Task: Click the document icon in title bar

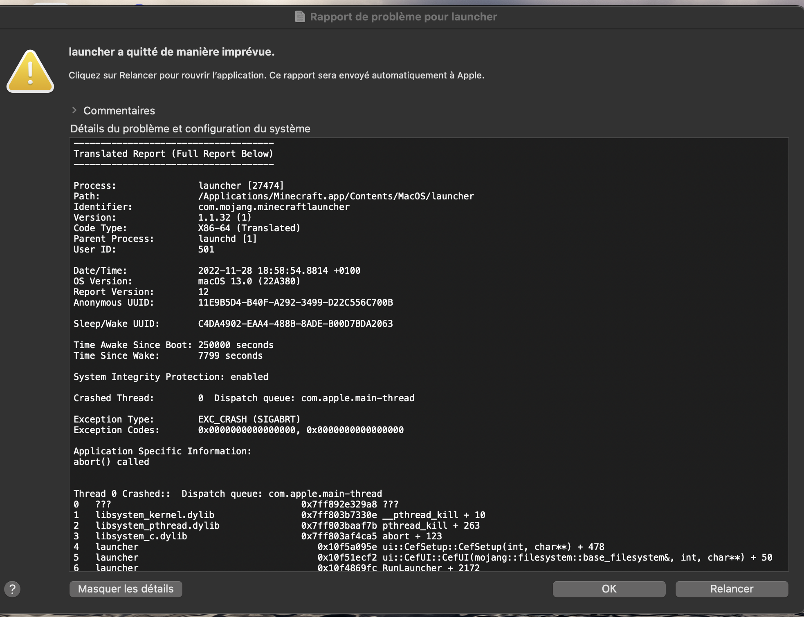Action: 300,17
